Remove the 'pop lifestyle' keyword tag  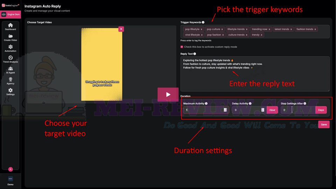tap(202, 29)
